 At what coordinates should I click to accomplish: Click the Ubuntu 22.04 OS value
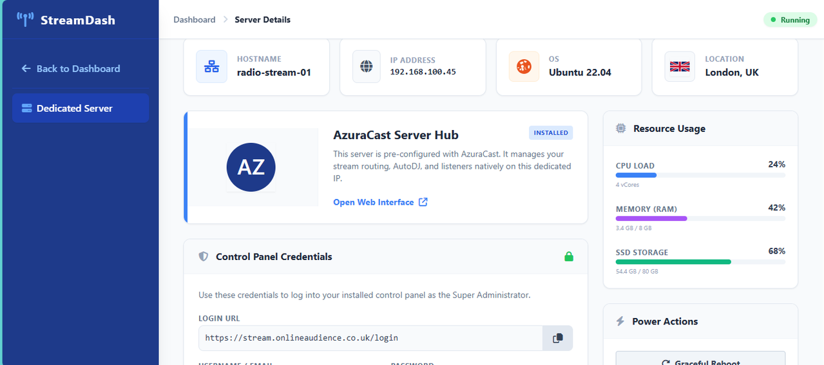(580, 72)
